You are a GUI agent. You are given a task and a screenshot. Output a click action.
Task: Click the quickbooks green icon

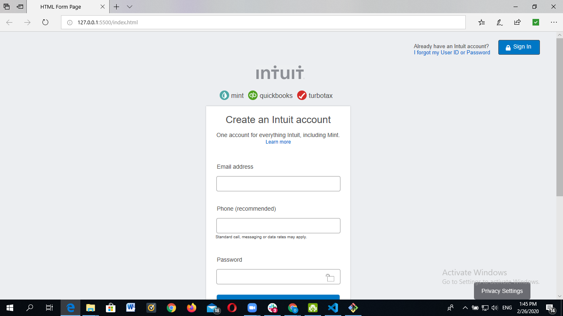pos(253,95)
